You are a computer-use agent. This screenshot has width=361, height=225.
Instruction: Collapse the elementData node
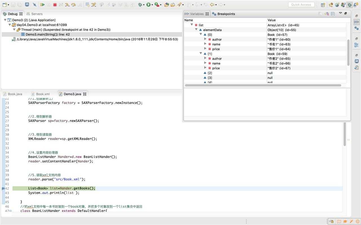[196, 30]
